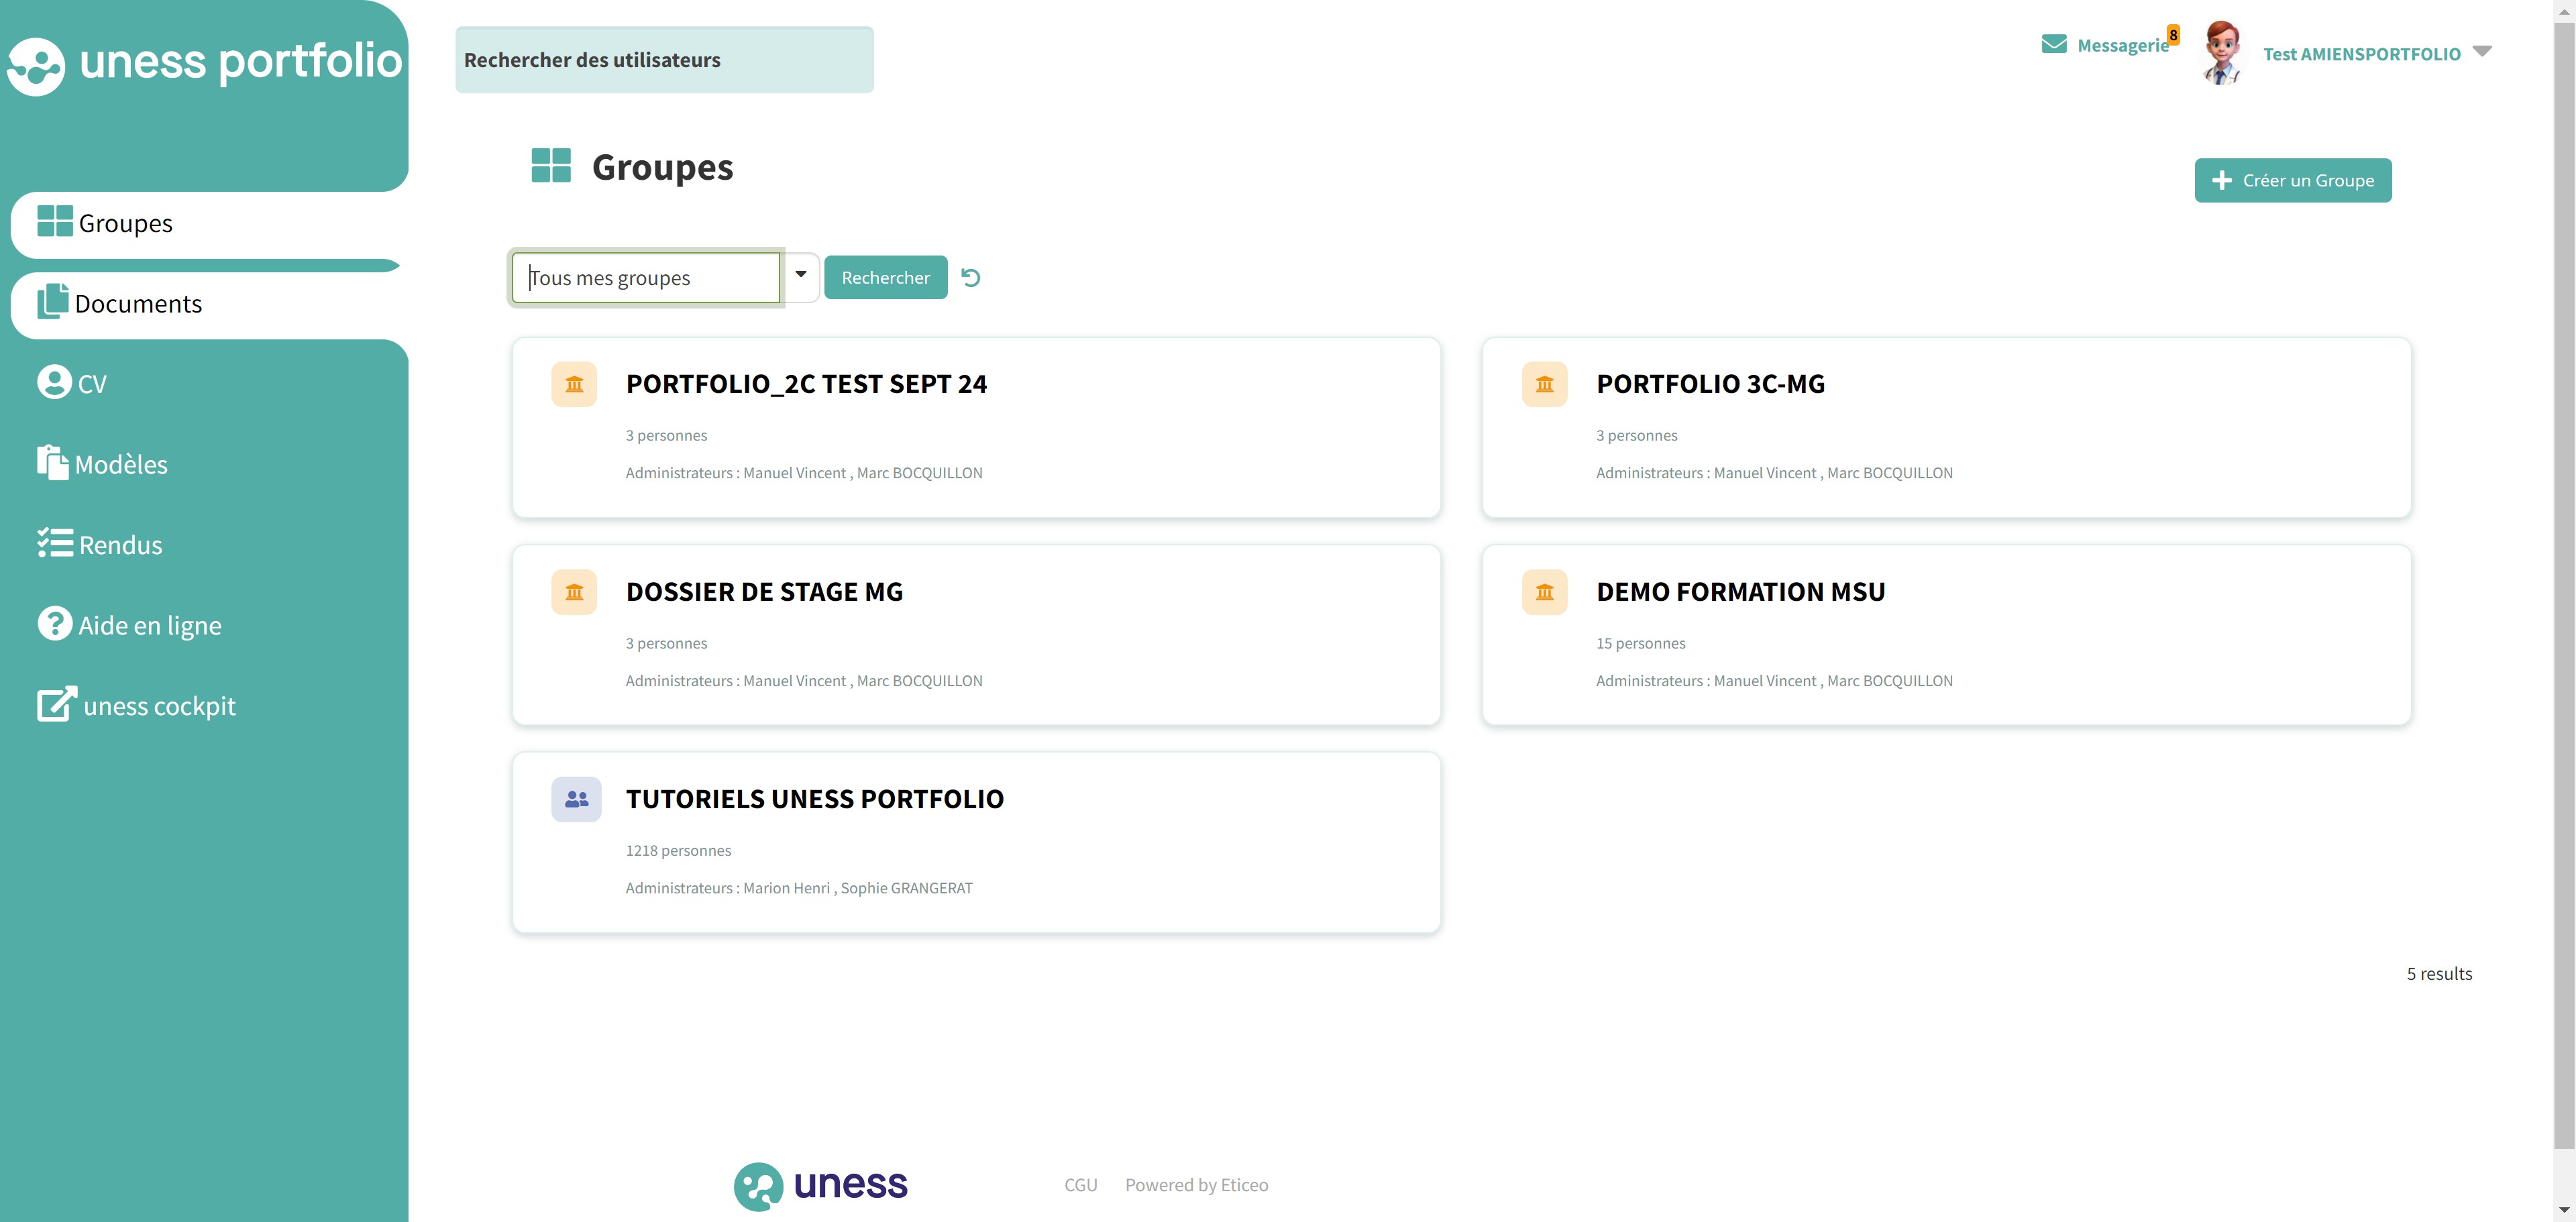Viewport: 2576px width, 1222px height.
Task: Click institution icon of PORTFOLIO_2C TEST SEPT 24
Action: (x=574, y=384)
